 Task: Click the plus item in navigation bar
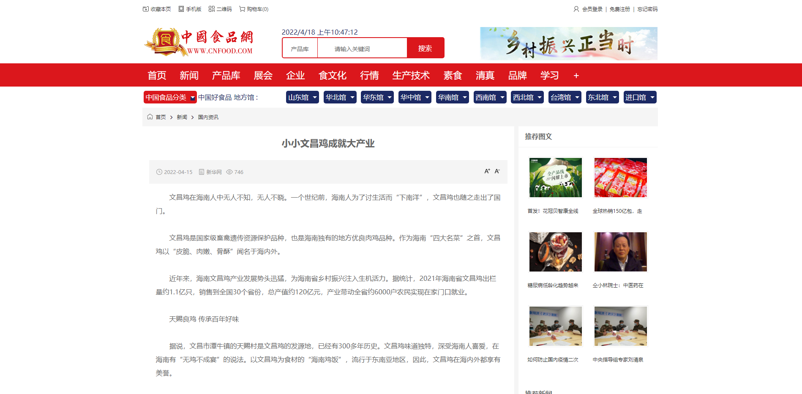coord(576,76)
